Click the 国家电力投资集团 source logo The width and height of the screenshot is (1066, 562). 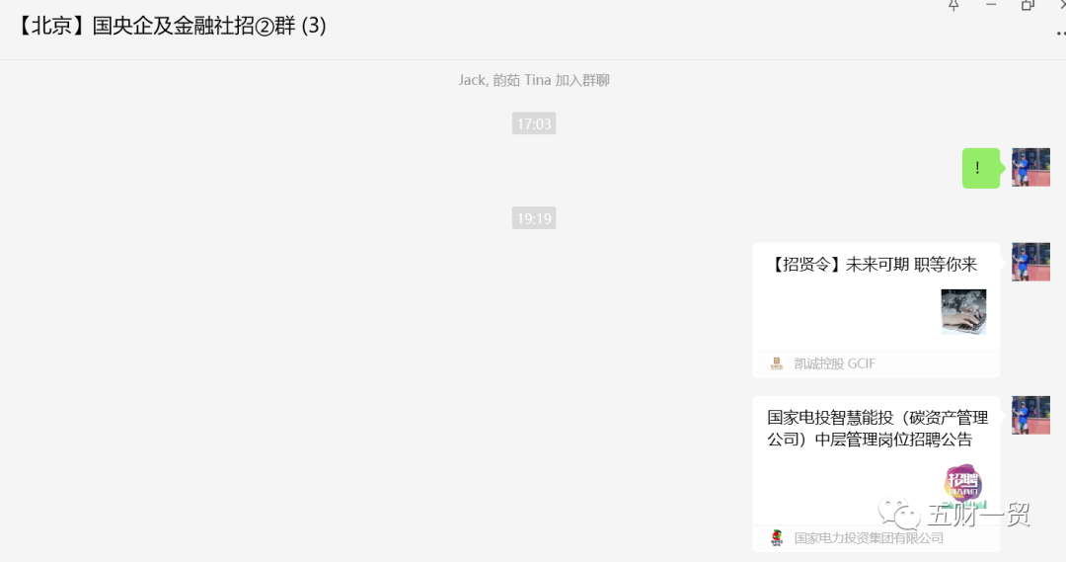(777, 537)
